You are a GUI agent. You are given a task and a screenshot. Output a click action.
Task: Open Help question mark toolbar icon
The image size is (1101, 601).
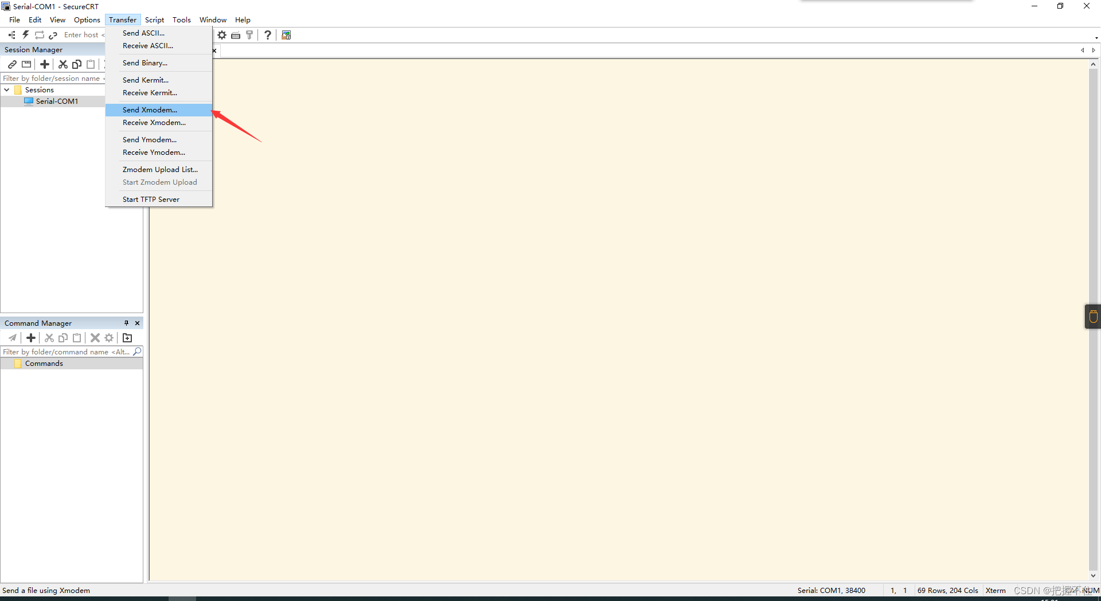(x=268, y=35)
